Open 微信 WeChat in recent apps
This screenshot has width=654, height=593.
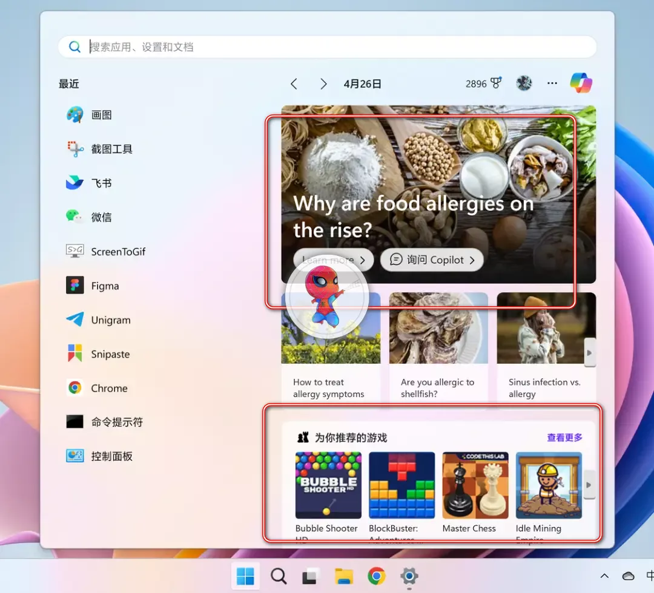(75, 217)
